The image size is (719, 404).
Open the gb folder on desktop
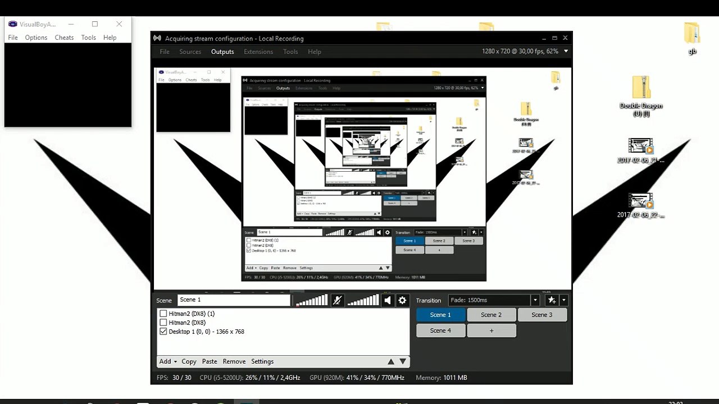(x=692, y=38)
